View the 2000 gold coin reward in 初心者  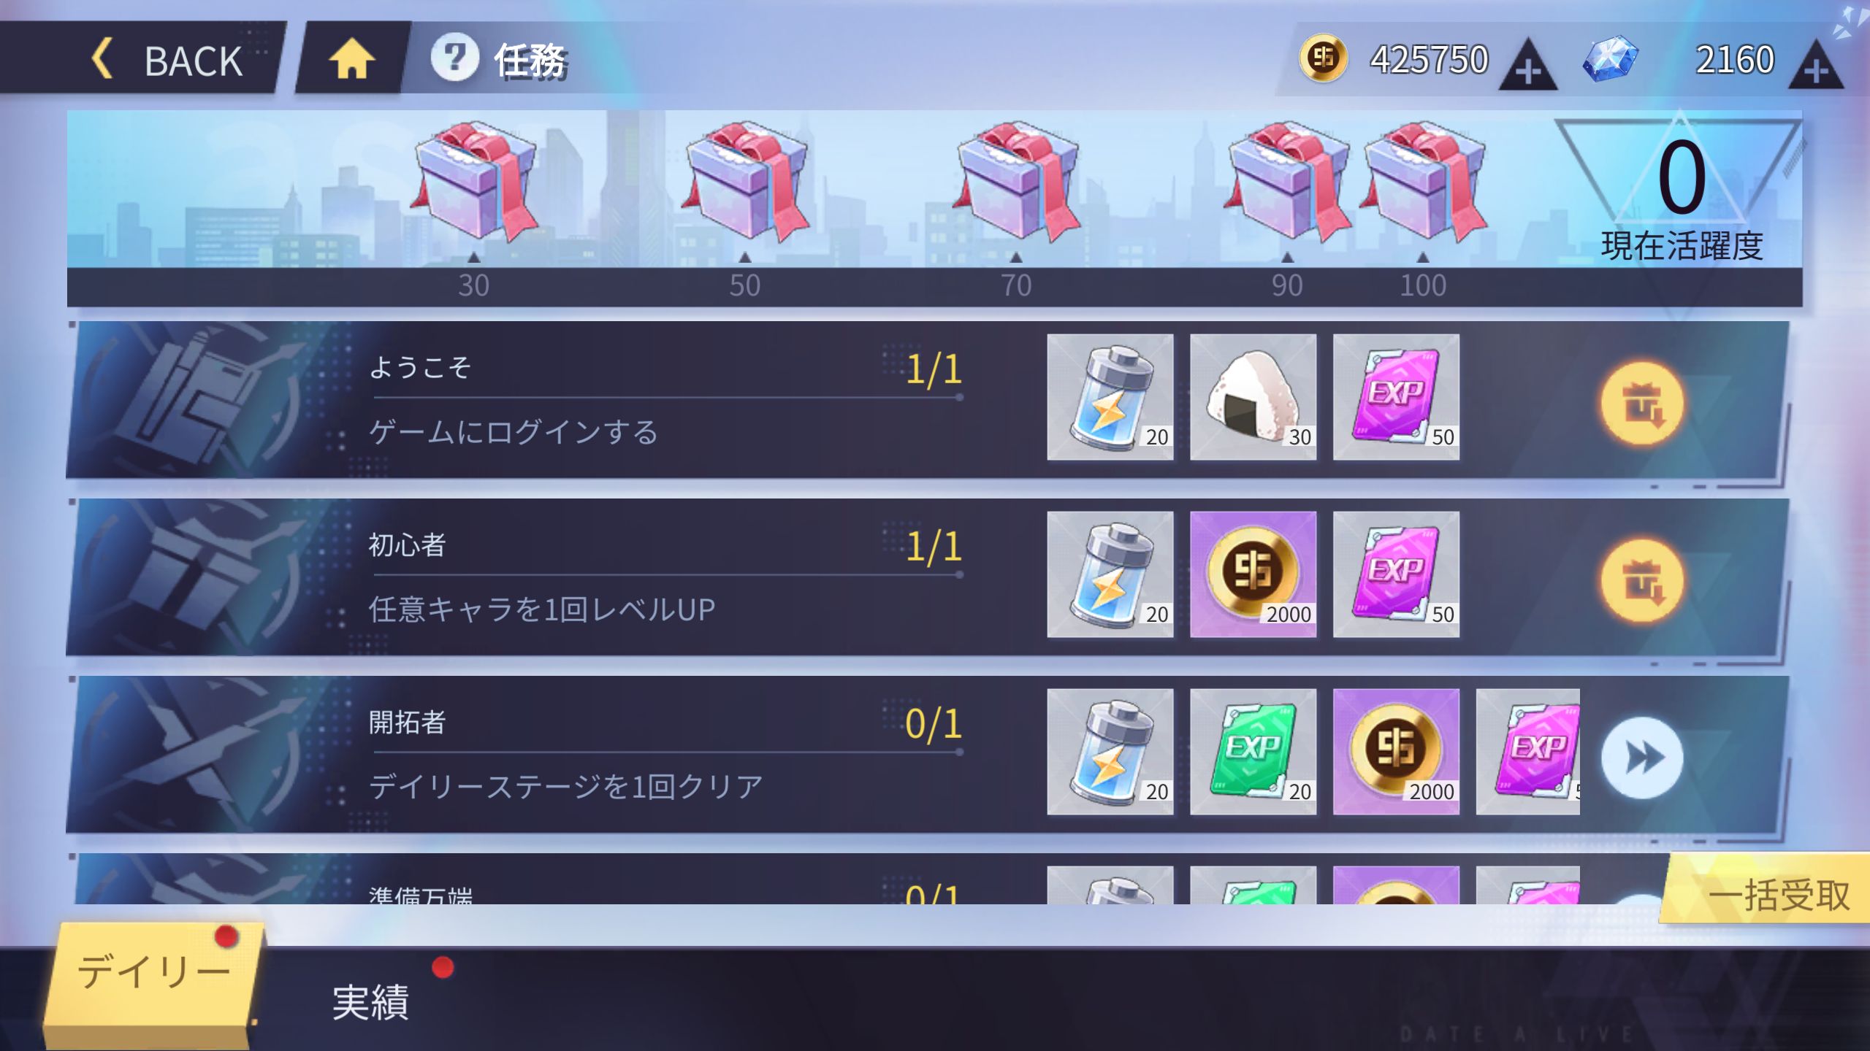[x=1253, y=574]
